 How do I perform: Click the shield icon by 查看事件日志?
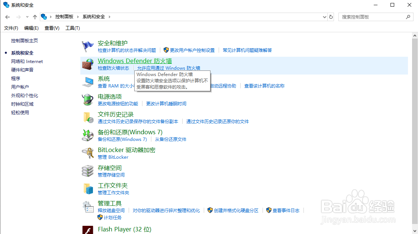tap(269, 210)
